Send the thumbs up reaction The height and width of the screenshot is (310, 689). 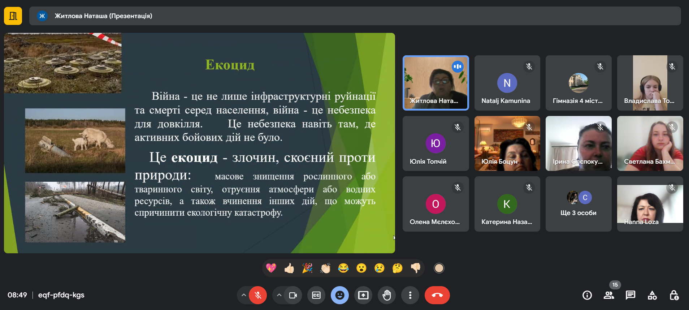(289, 268)
